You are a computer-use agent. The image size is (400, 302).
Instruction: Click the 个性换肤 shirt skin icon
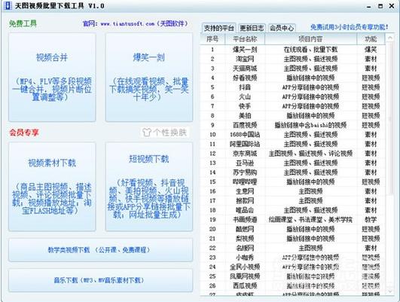pos(147,133)
